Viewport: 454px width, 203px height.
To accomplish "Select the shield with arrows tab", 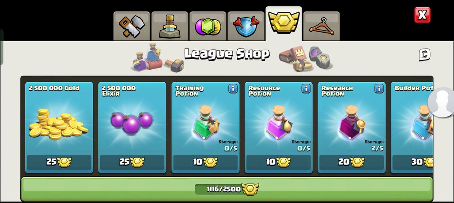I will 246,26.
